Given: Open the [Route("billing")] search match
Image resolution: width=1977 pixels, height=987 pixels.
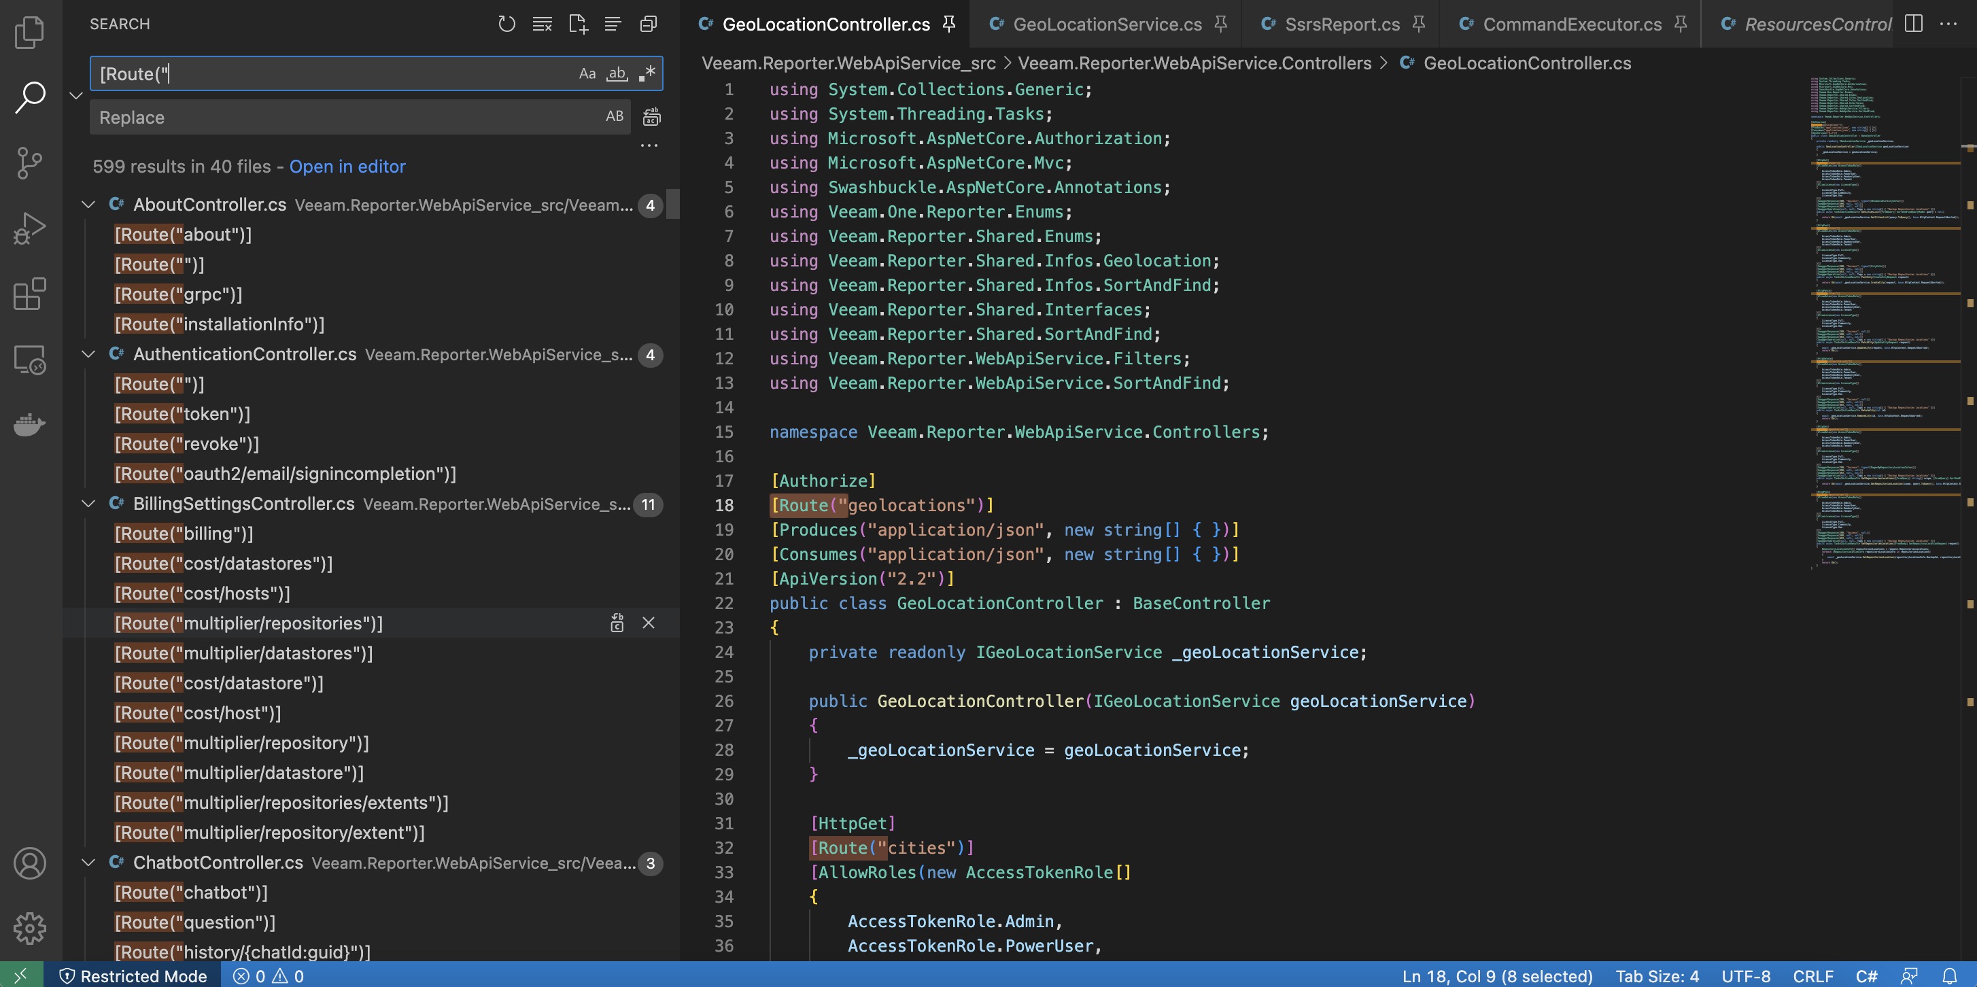Looking at the screenshot, I should pos(184,534).
